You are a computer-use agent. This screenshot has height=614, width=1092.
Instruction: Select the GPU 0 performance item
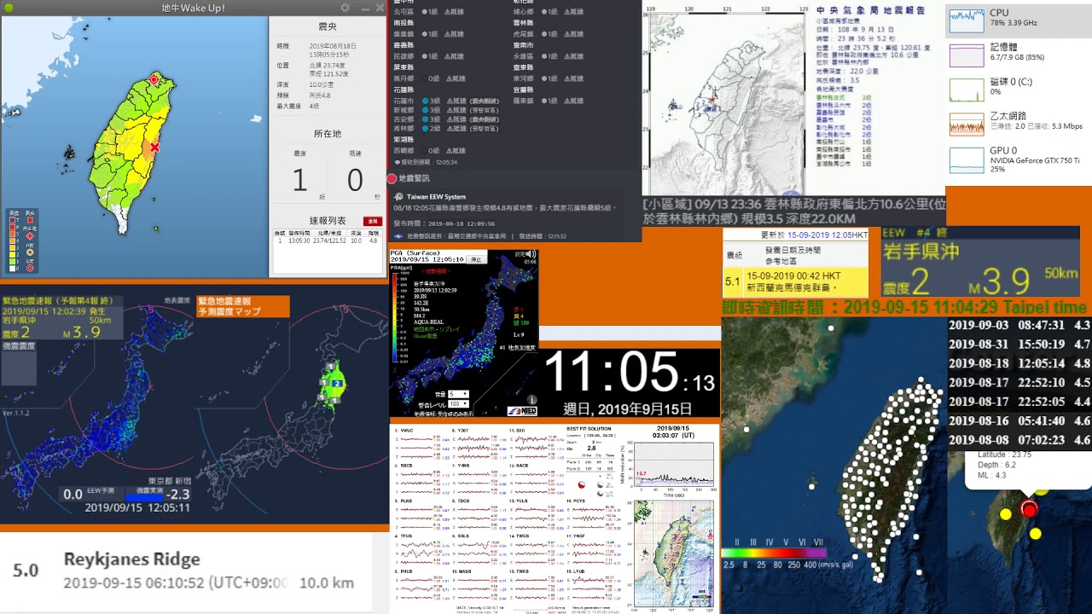point(967,159)
